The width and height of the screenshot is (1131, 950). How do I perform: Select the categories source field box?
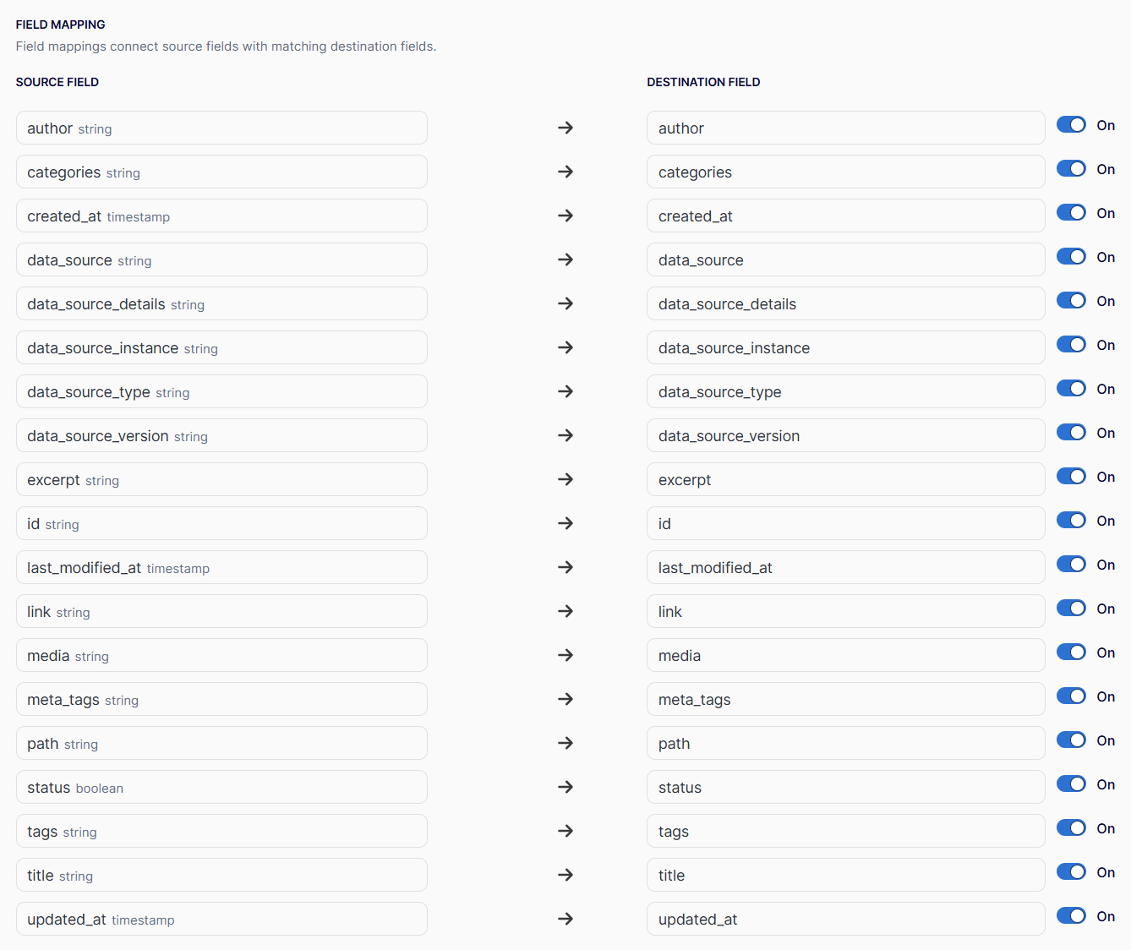[221, 172]
